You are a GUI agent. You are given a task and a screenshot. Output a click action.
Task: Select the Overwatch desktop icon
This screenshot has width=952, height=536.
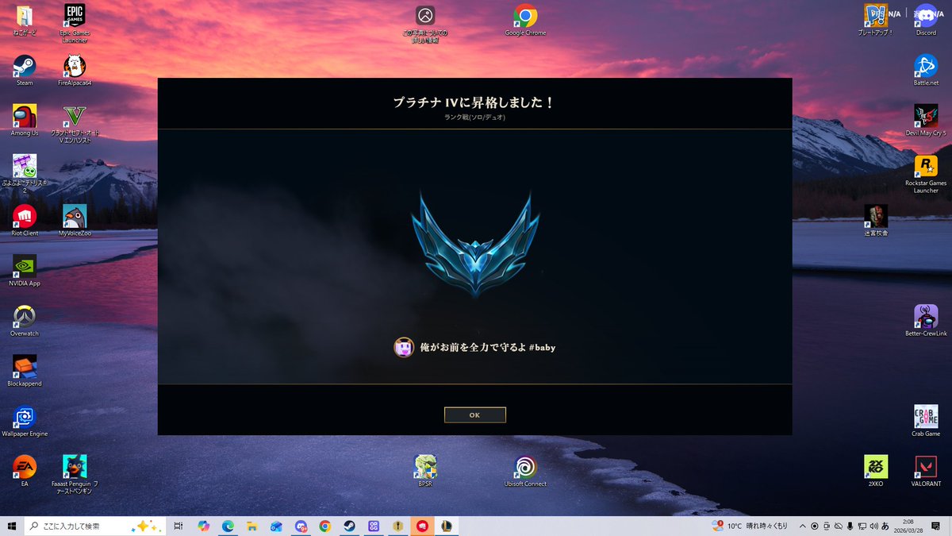coord(25,321)
